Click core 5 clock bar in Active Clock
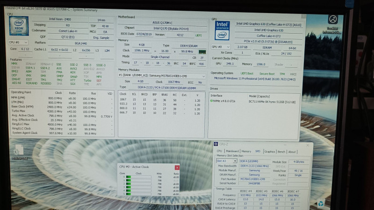This screenshot has width=374, height=210. 138,194
